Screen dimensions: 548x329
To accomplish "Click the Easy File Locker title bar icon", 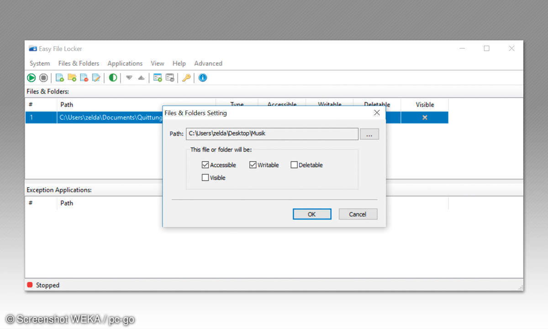I will point(33,48).
